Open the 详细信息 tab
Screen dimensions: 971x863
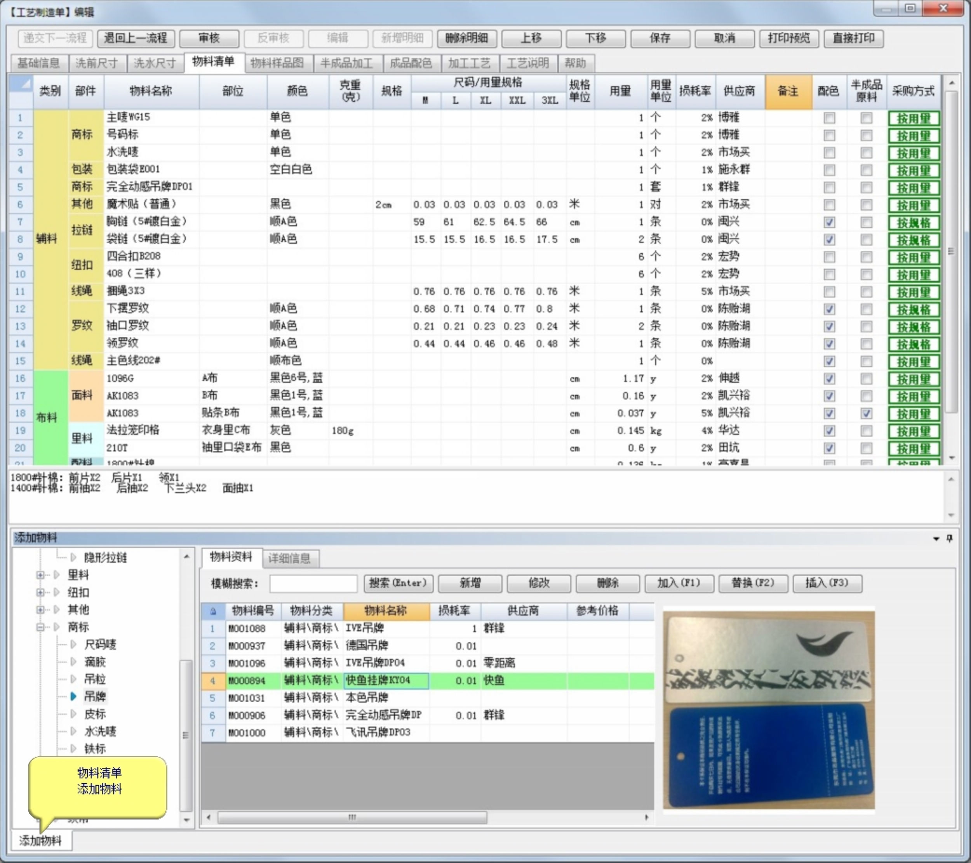coord(289,558)
